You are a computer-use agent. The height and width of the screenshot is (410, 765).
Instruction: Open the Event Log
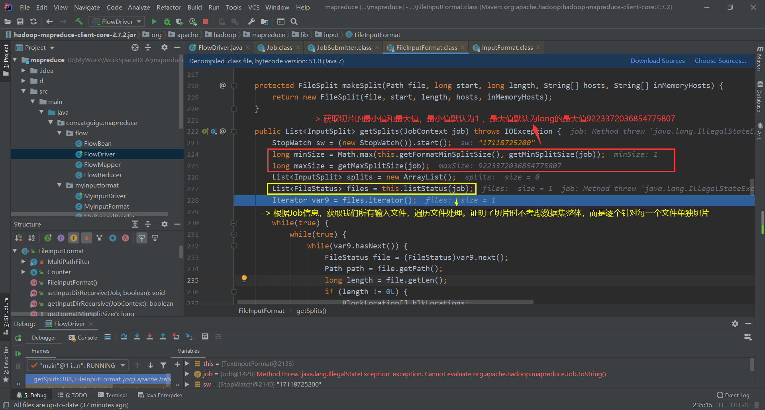[x=733, y=395]
